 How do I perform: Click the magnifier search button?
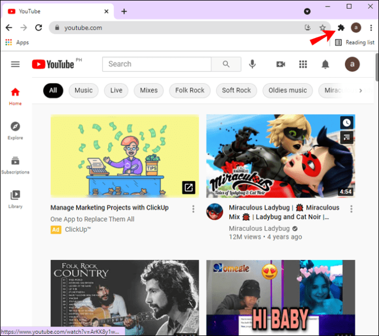tap(226, 64)
